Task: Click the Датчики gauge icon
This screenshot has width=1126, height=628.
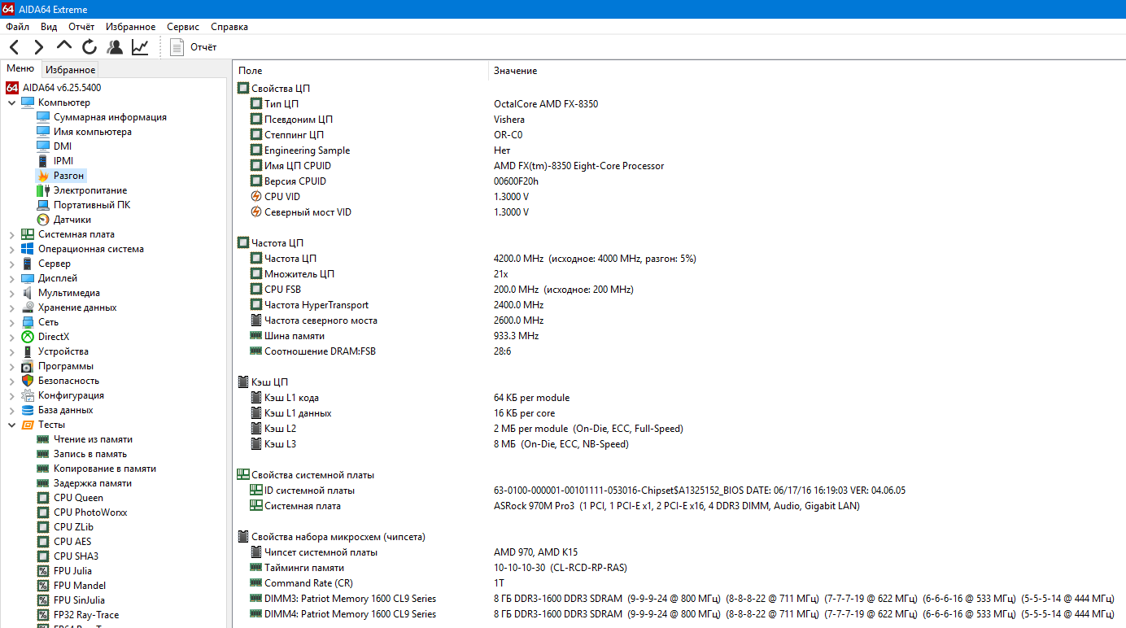Action: tap(43, 220)
